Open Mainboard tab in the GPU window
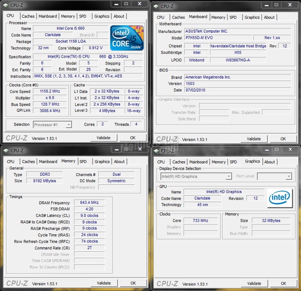Viewport: 301px width, 291px height. click(199, 162)
